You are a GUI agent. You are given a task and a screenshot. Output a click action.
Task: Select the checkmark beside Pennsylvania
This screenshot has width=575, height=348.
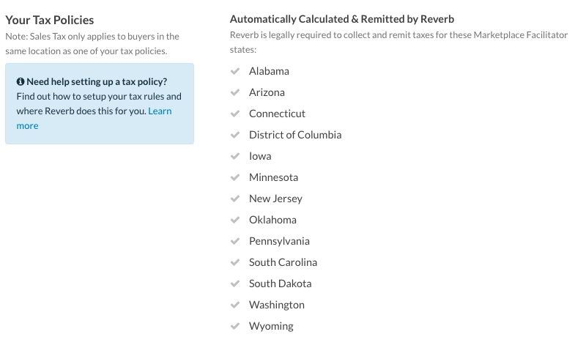[x=235, y=241]
